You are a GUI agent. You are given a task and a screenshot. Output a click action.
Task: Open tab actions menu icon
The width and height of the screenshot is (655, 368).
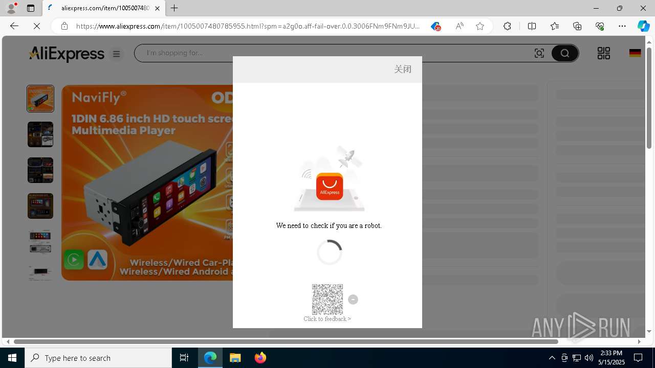pos(31,8)
